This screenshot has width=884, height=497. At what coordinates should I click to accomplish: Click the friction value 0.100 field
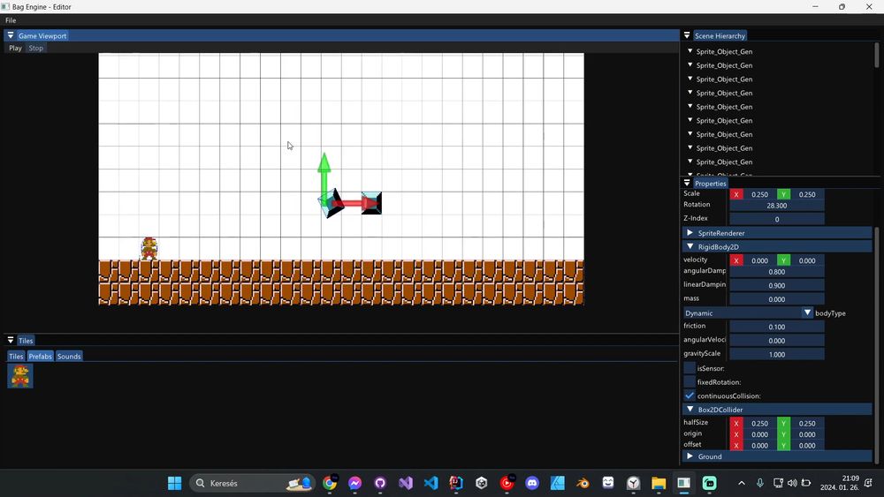tap(777, 327)
